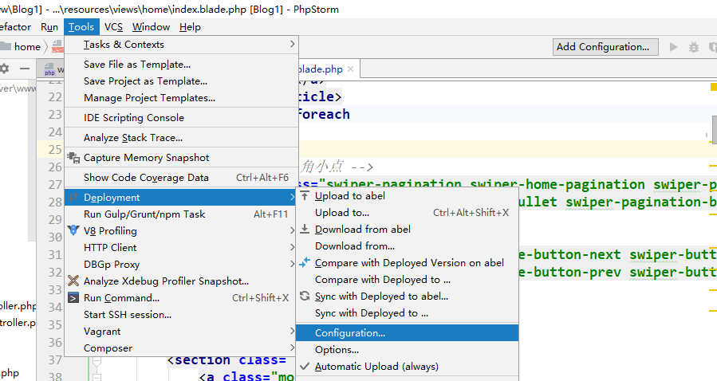Toggle Automatic Upload (always) checkmark
717x381 pixels.
click(305, 367)
